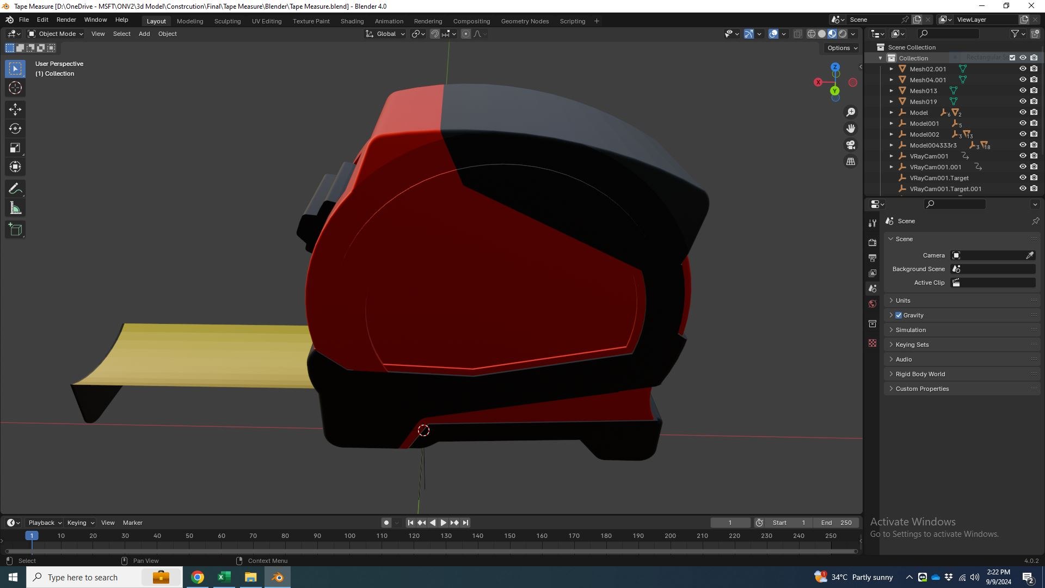Click the Options button in viewport

(843, 48)
